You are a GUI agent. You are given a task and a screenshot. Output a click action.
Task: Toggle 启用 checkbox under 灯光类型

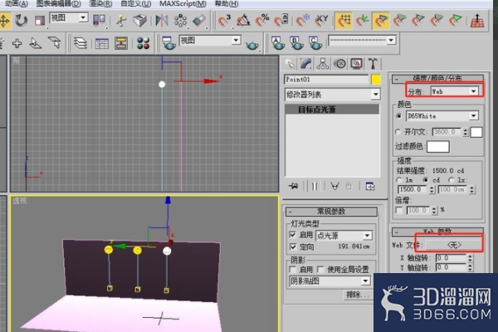293,235
